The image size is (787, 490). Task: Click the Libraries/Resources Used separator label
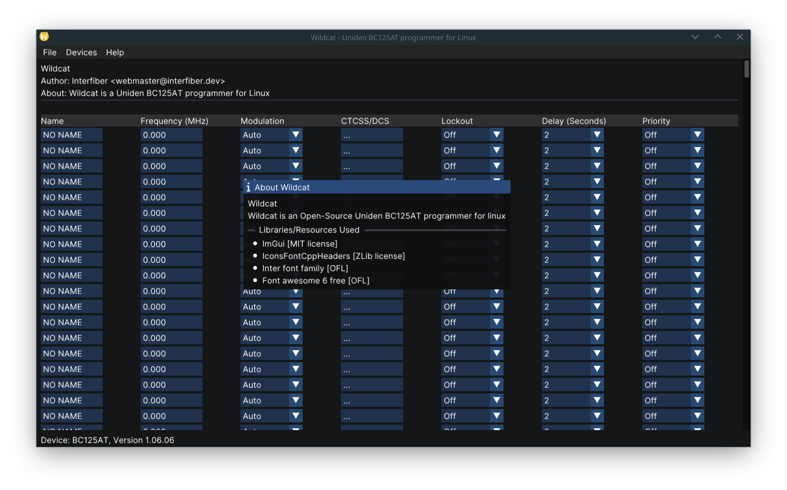click(309, 230)
